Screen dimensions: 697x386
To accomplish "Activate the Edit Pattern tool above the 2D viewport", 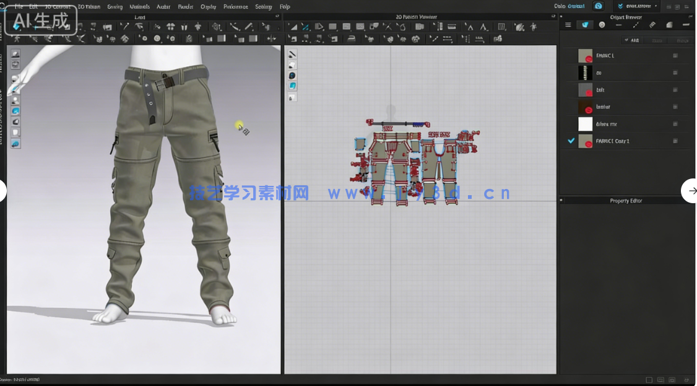I will point(305,27).
